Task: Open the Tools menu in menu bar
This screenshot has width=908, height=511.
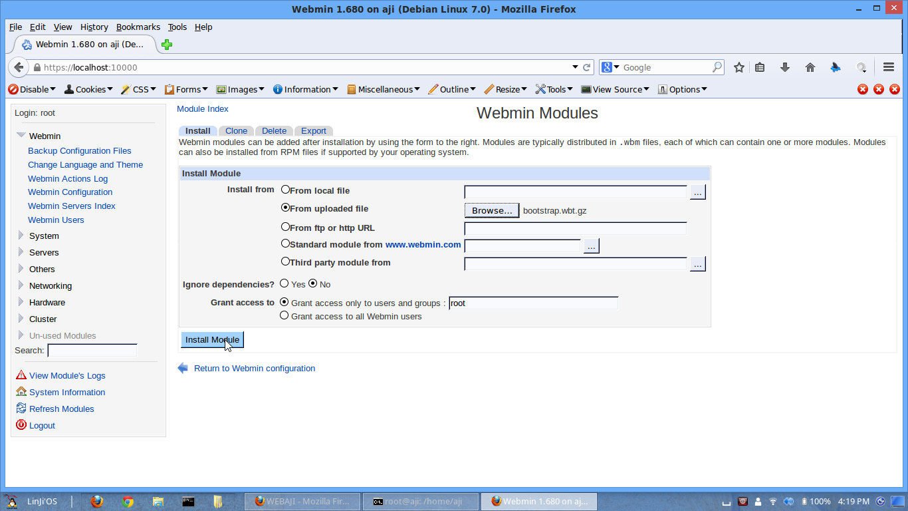Action: (177, 27)
